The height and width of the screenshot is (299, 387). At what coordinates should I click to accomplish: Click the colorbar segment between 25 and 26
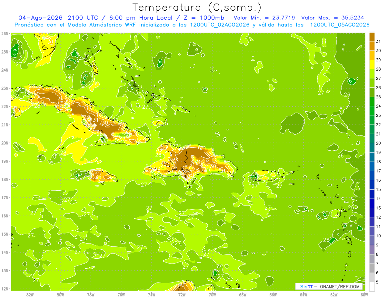coord(372,92)
